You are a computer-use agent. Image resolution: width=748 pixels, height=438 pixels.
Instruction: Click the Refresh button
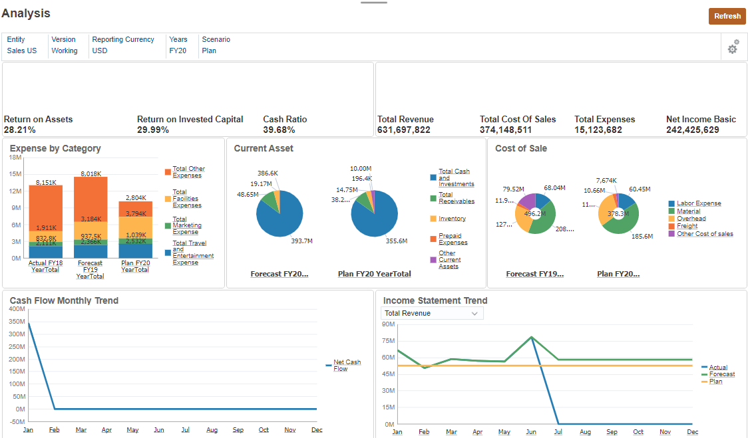[727, 16]
